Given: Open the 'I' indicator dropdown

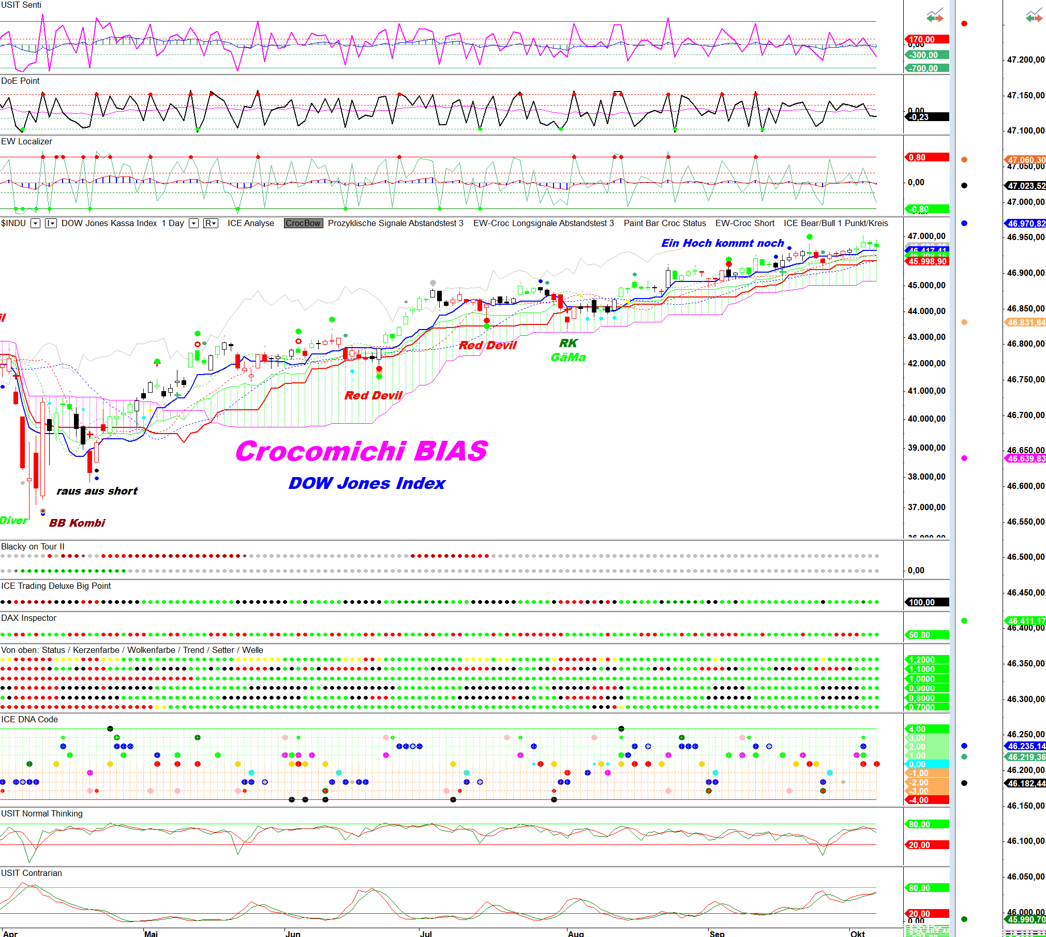Looking at the screenshot, I should coord(51,224).
